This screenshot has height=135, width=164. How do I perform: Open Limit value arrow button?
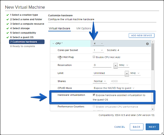click(x=127, y=74)
